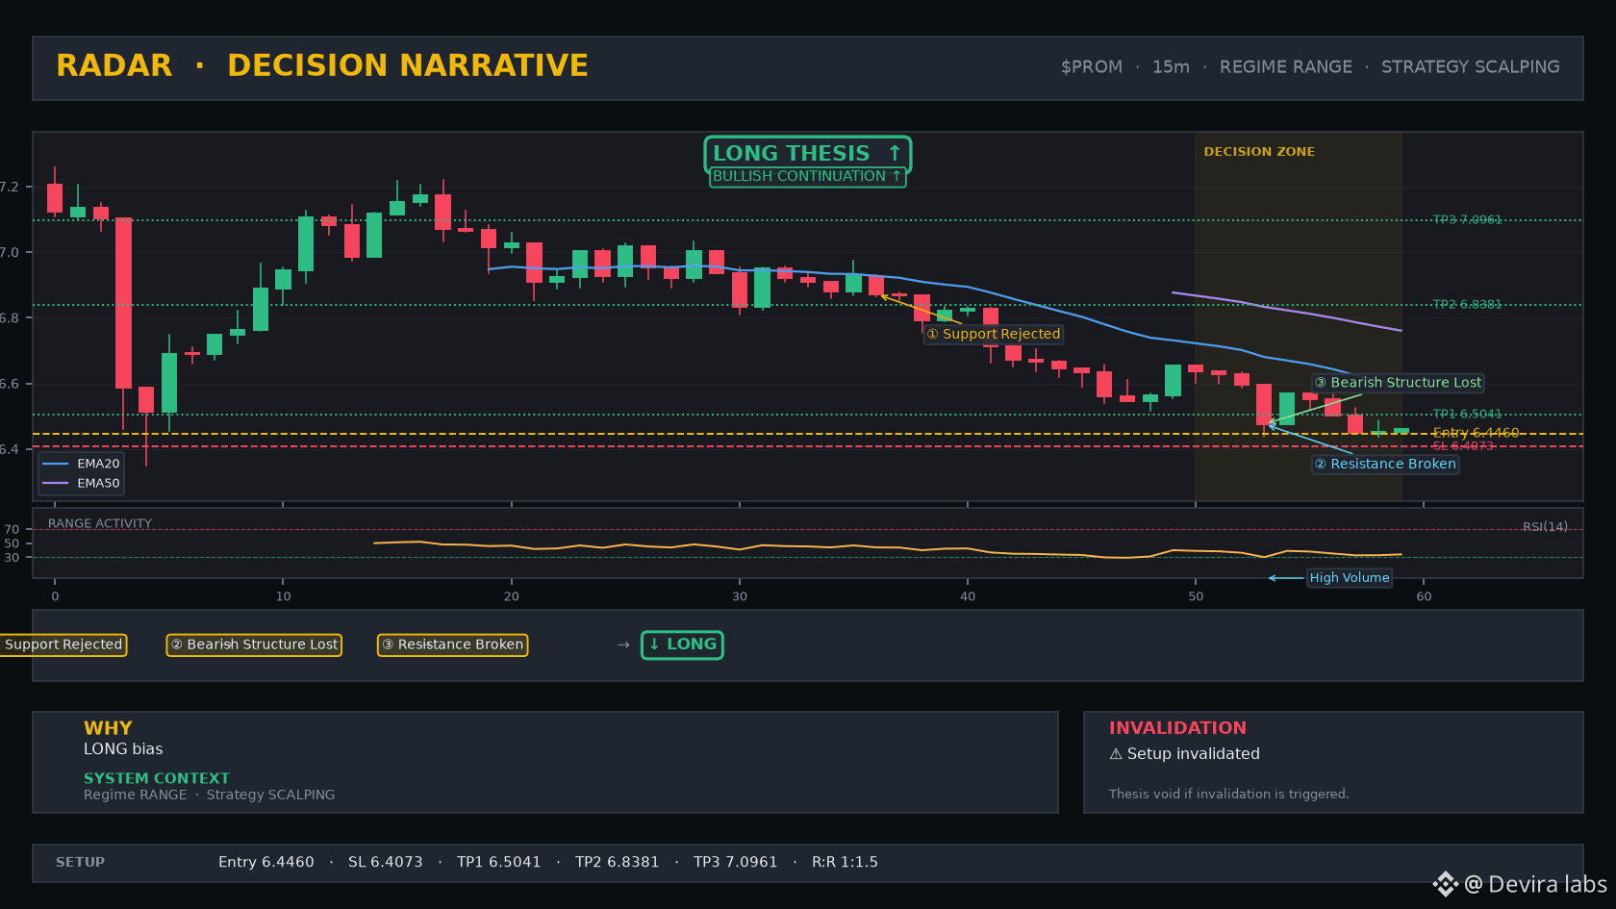Click the Support Rejected annotation on the chart
Image resolution: width=1616 pixels, height=909 pixels.
994,334
